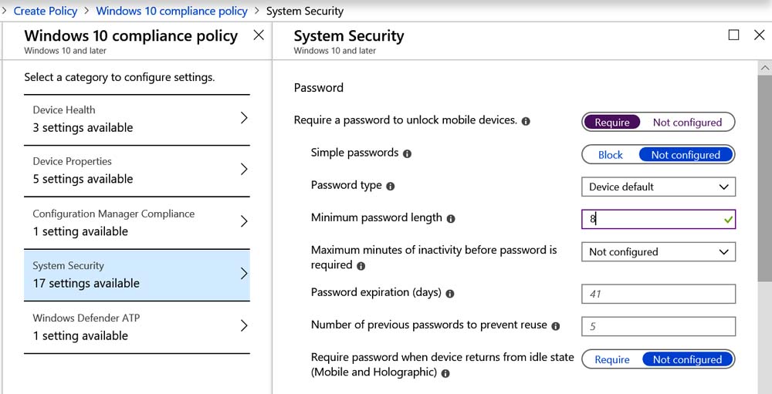The height and width of the screenshot is (394, 772).
Task: Click info icon for Minimum password length
Action: click(451, 219)
